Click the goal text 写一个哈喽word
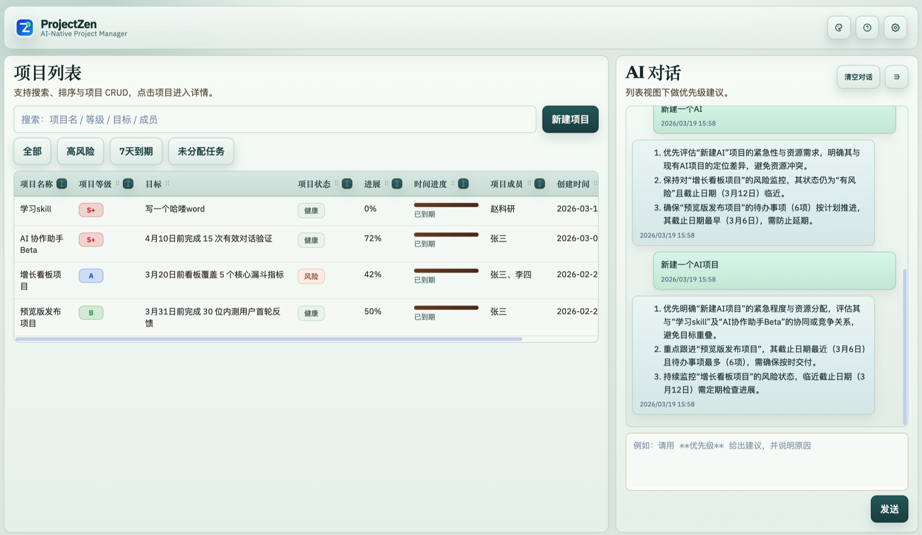922x535 pixels. pyautogui.click(x=175, y=209)
